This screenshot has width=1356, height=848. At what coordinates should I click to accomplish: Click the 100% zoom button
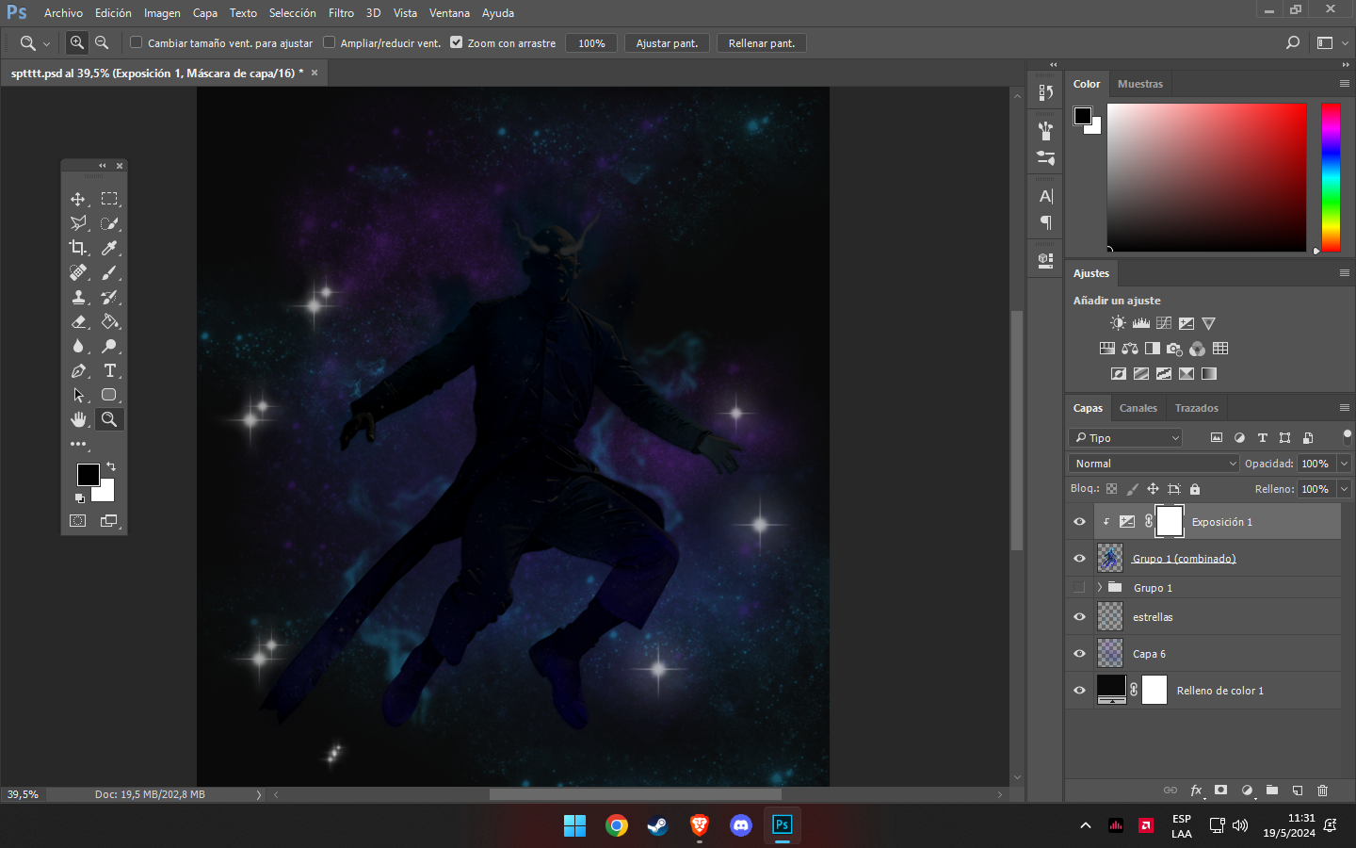pos(591,43)
